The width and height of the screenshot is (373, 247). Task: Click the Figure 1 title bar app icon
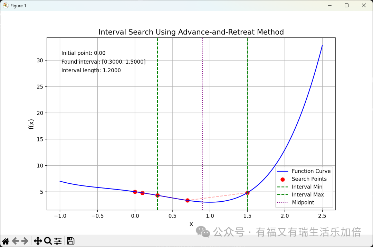[6, 6]
